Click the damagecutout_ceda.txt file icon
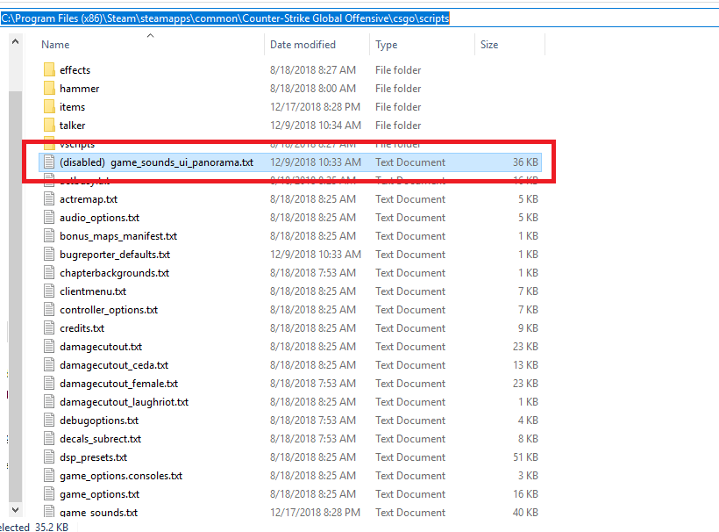The height and width of the screenshot is (532, 719). click(49, 364)
